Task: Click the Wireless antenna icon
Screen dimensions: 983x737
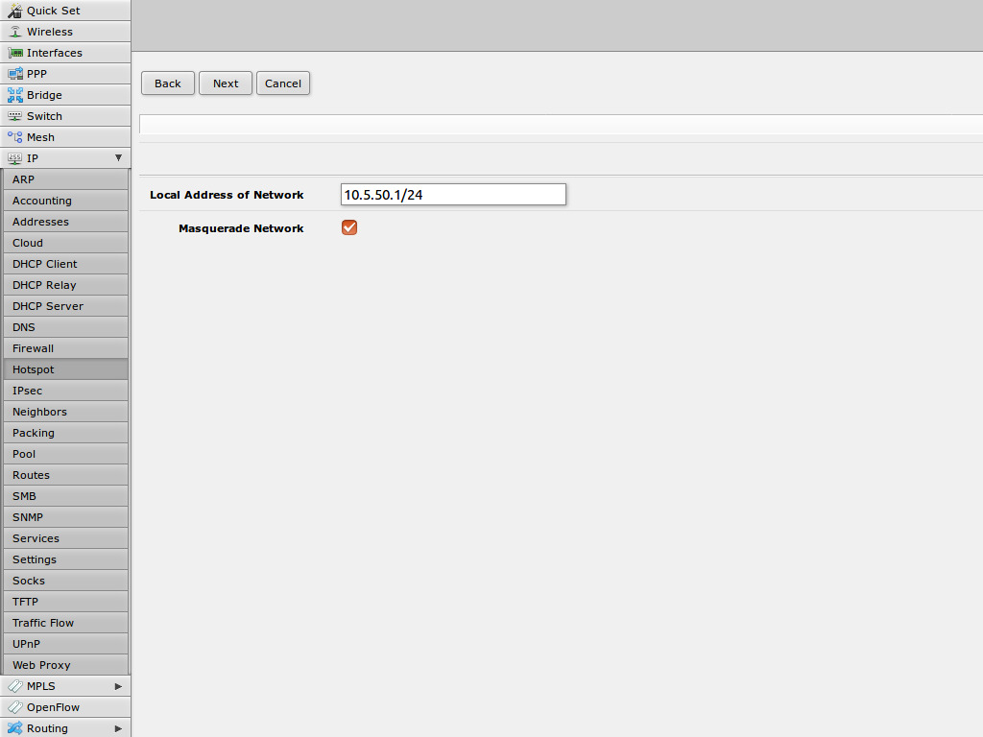Action: tap(15, 32)
